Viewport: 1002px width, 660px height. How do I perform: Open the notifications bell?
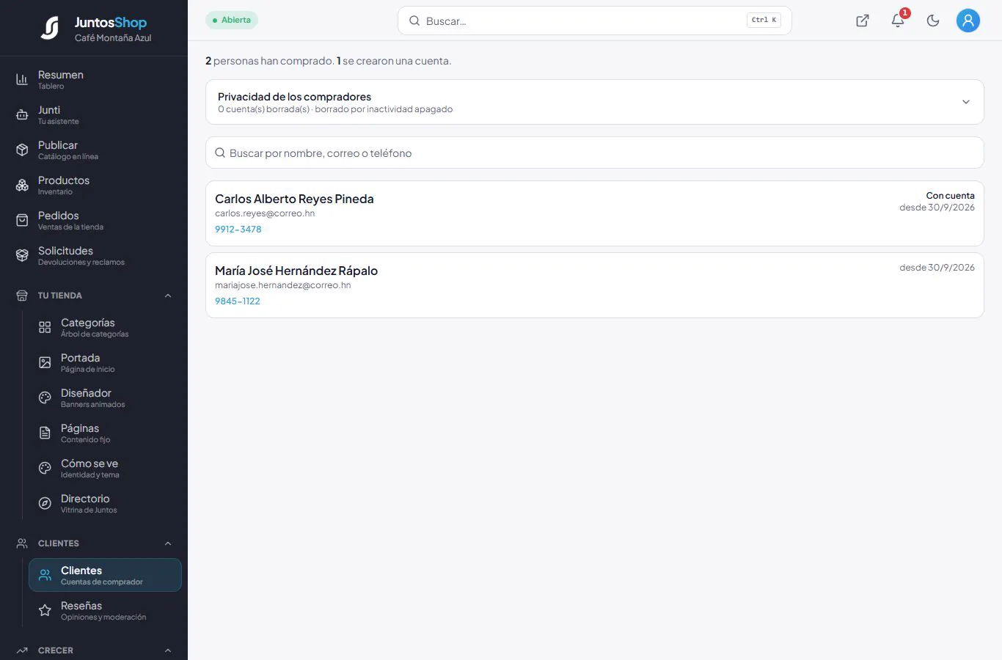pyautogui.click(x=898, y=21)
